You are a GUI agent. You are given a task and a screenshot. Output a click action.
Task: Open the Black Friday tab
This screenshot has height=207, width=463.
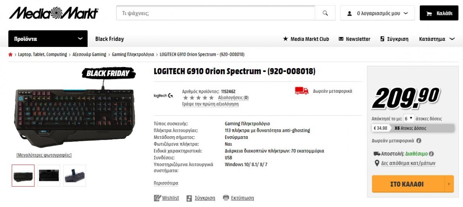pyautogui.click(x=110, y=39)
